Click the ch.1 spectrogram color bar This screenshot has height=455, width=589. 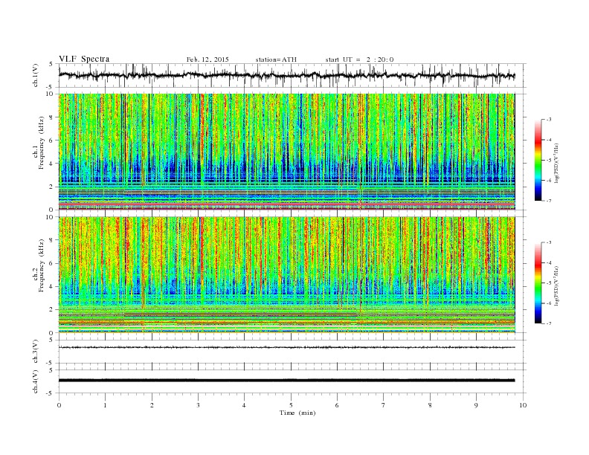click(538, 160)
